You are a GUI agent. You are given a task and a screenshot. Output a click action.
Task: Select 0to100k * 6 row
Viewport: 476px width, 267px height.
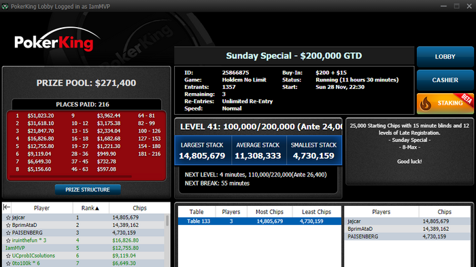tap(84, 264)
